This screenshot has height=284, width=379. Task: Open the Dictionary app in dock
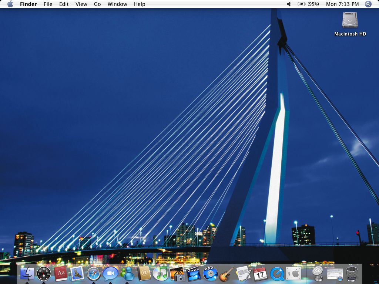click(60, 274)
